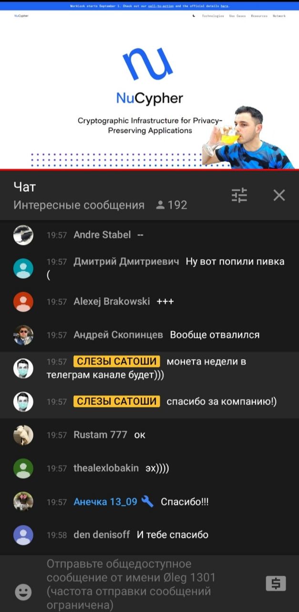Toggle dark mode moon icon on NuCypher page
299x612 pixels.
coord(194,16)
